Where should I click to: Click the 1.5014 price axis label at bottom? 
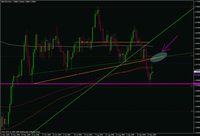tap(197, 133)
